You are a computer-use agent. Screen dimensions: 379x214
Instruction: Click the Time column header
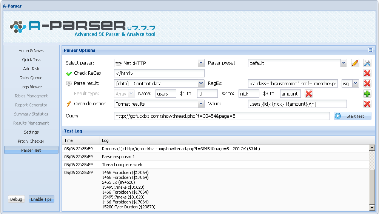click(81, 140)
